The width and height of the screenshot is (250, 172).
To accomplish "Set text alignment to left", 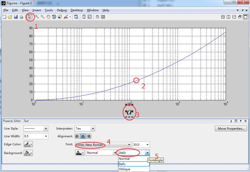I will [77, 136].
